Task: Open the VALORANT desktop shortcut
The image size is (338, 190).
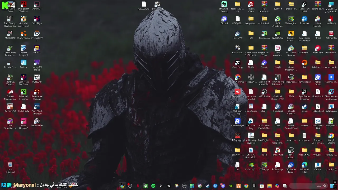Action: 37,6
